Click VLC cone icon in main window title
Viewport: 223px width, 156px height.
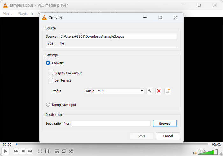[5, 5]
